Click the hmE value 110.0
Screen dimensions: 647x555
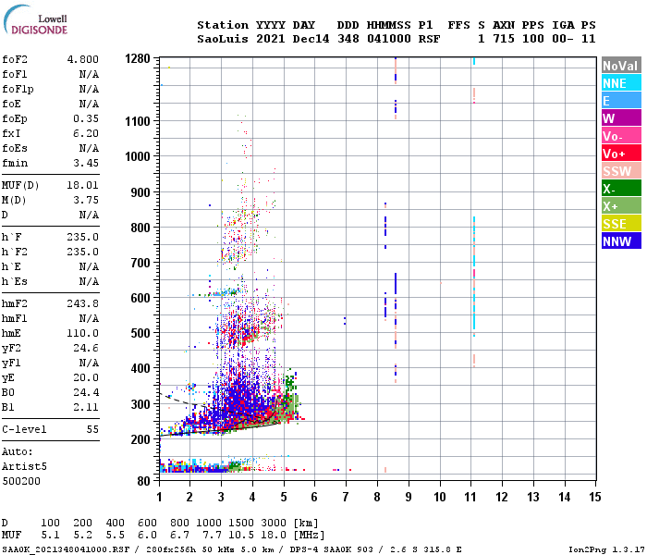point(83,334)
